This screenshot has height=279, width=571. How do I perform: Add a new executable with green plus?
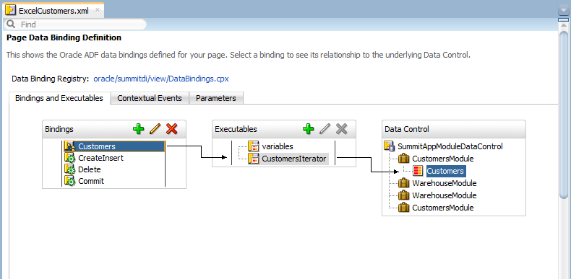(x=309, y=129)
